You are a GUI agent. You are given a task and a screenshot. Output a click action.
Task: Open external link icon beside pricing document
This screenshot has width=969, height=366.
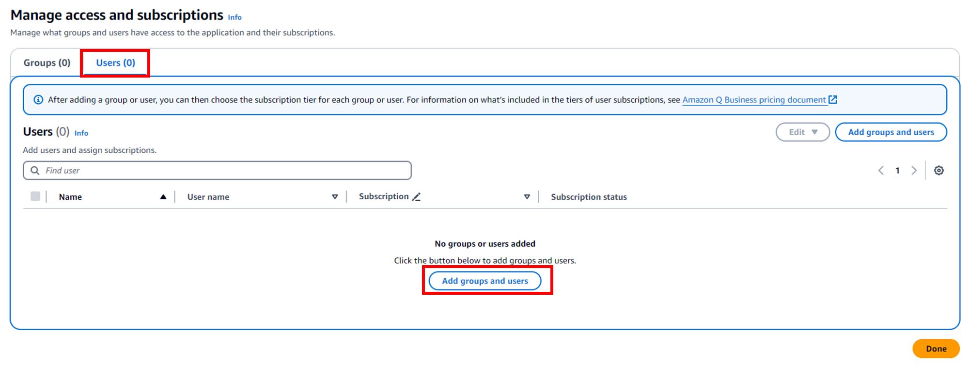tap(833, 100)
